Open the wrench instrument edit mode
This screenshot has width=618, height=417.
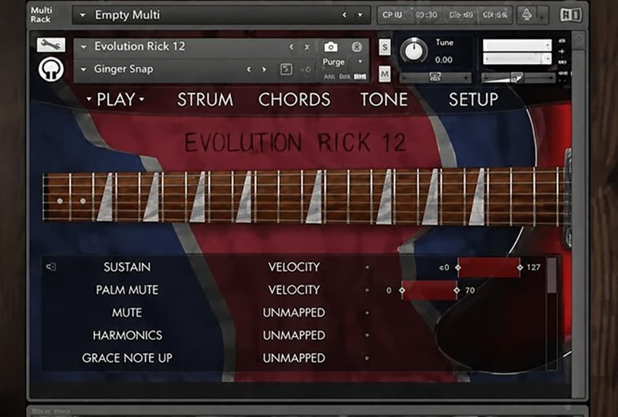(x=51, y=45)
